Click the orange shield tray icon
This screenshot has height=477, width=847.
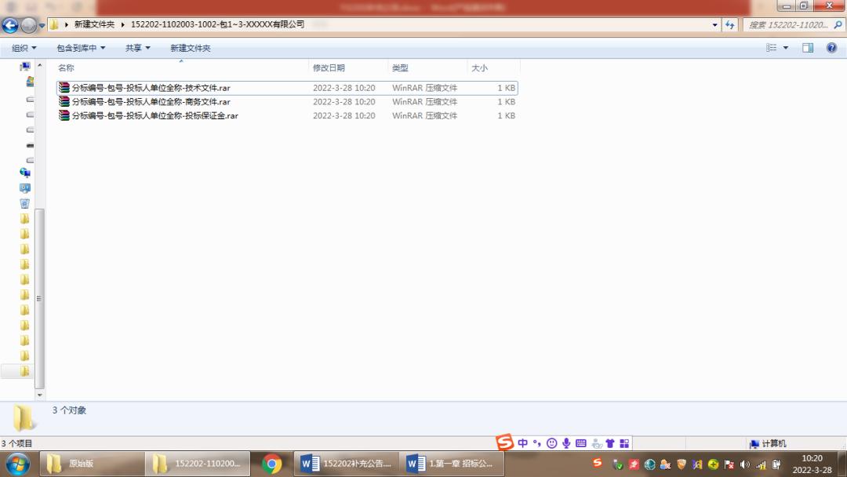682,464
